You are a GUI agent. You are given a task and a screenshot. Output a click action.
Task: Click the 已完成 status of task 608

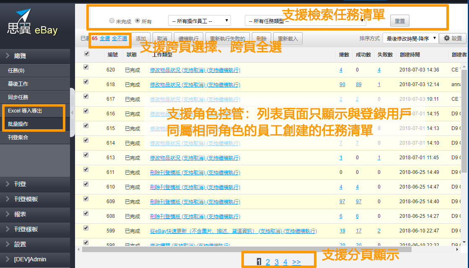click(x=132, y=217)
